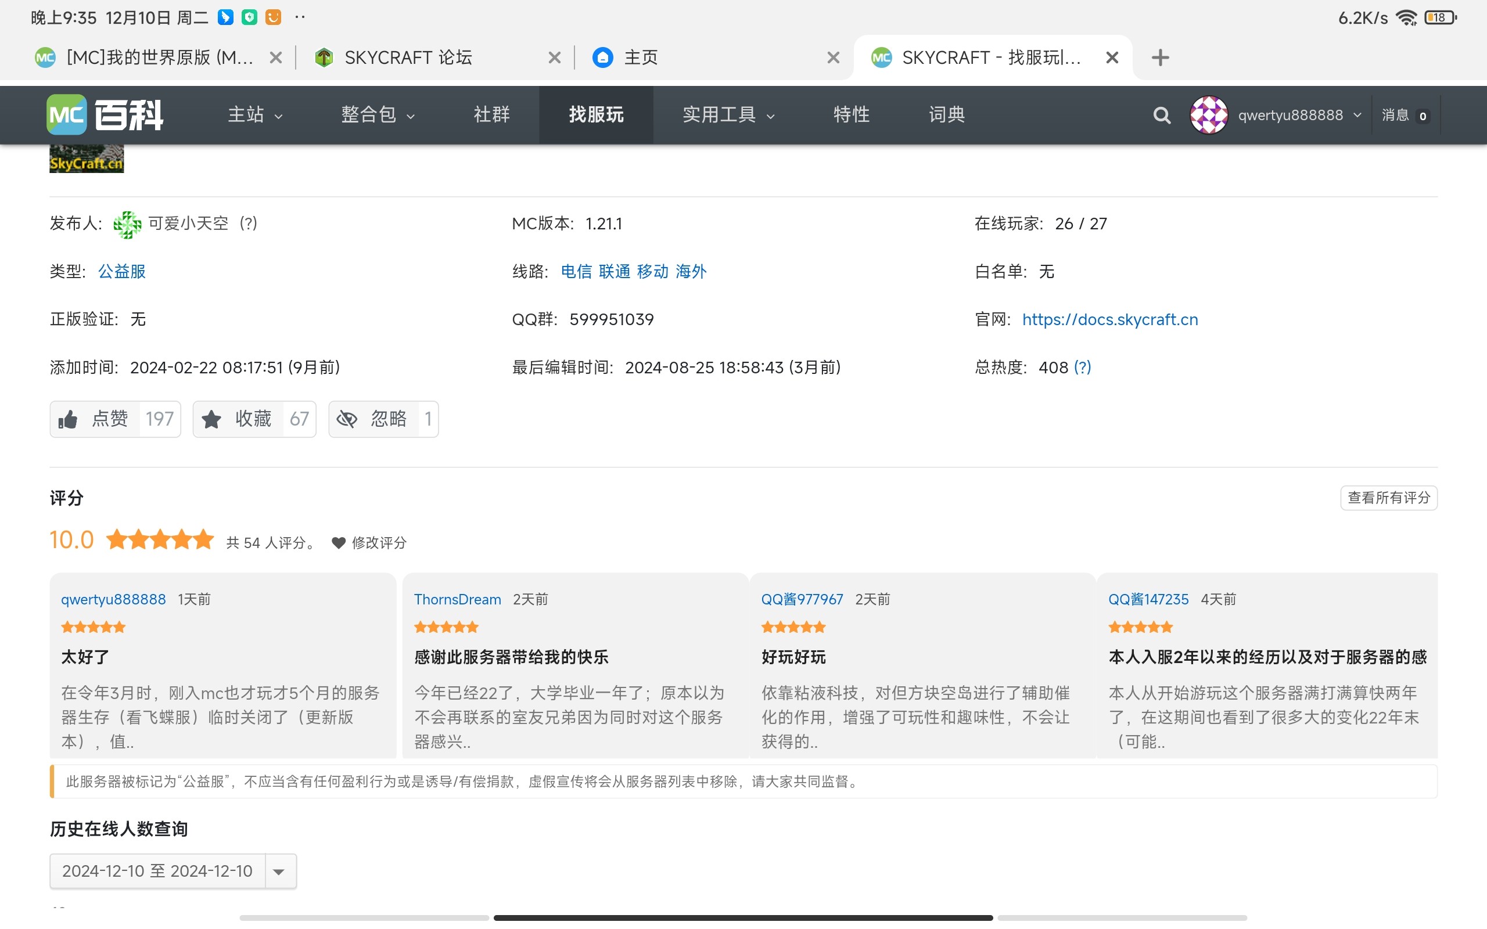
Task: Open reviewer ThornsDream profile link
Action: (x=457, y=600)
